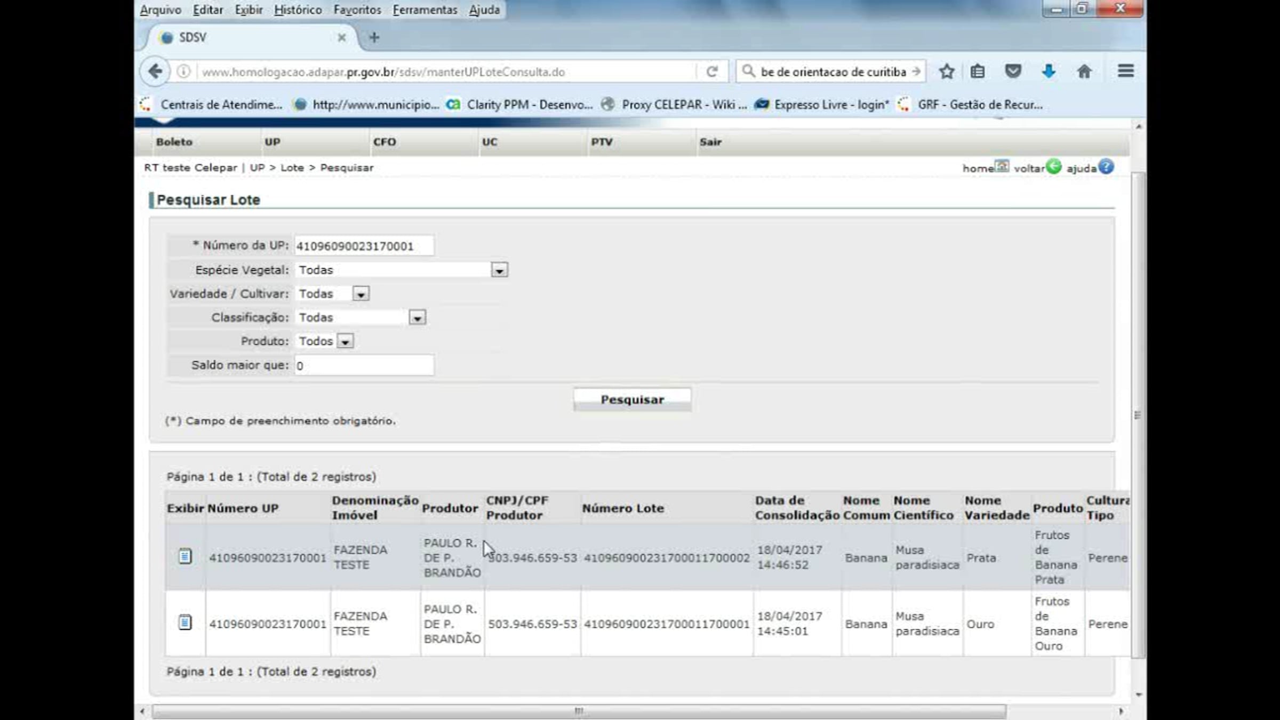Expand the Variedade / Cultivar dropdown
This screenshot has height=720, width=1280.
click(x=361, y=294)
